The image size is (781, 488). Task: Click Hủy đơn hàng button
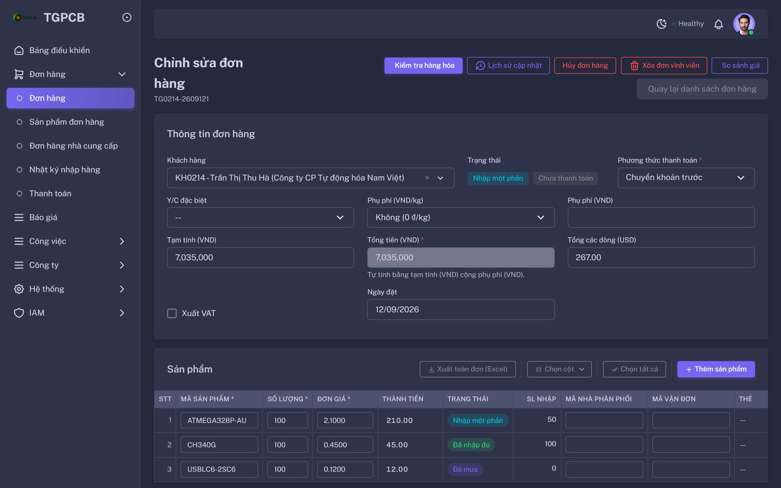pos(585,65)
